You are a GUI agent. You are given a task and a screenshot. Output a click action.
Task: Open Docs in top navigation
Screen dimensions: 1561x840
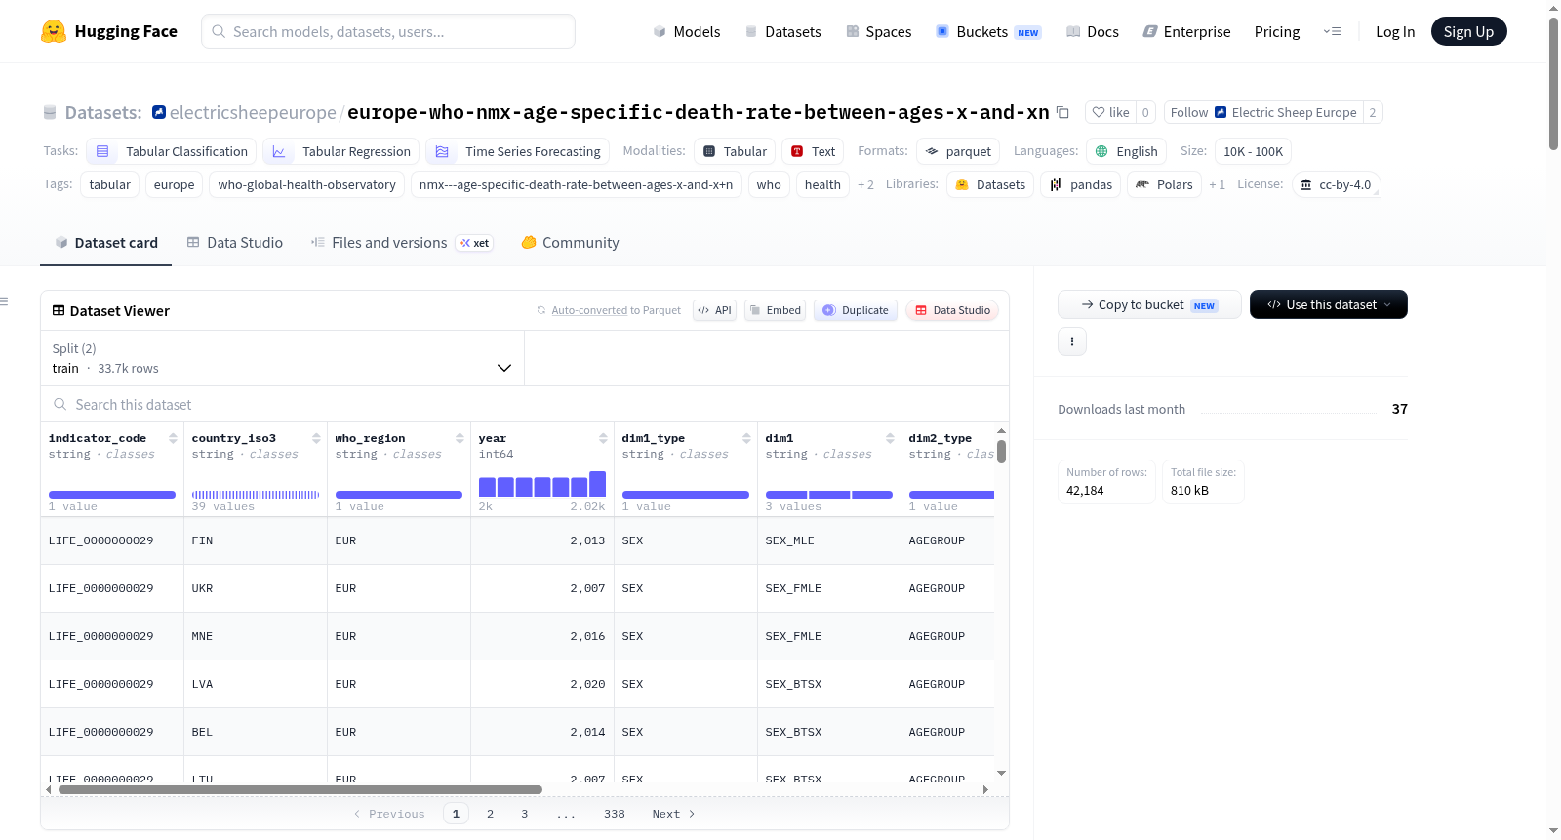coord(1092,31)
